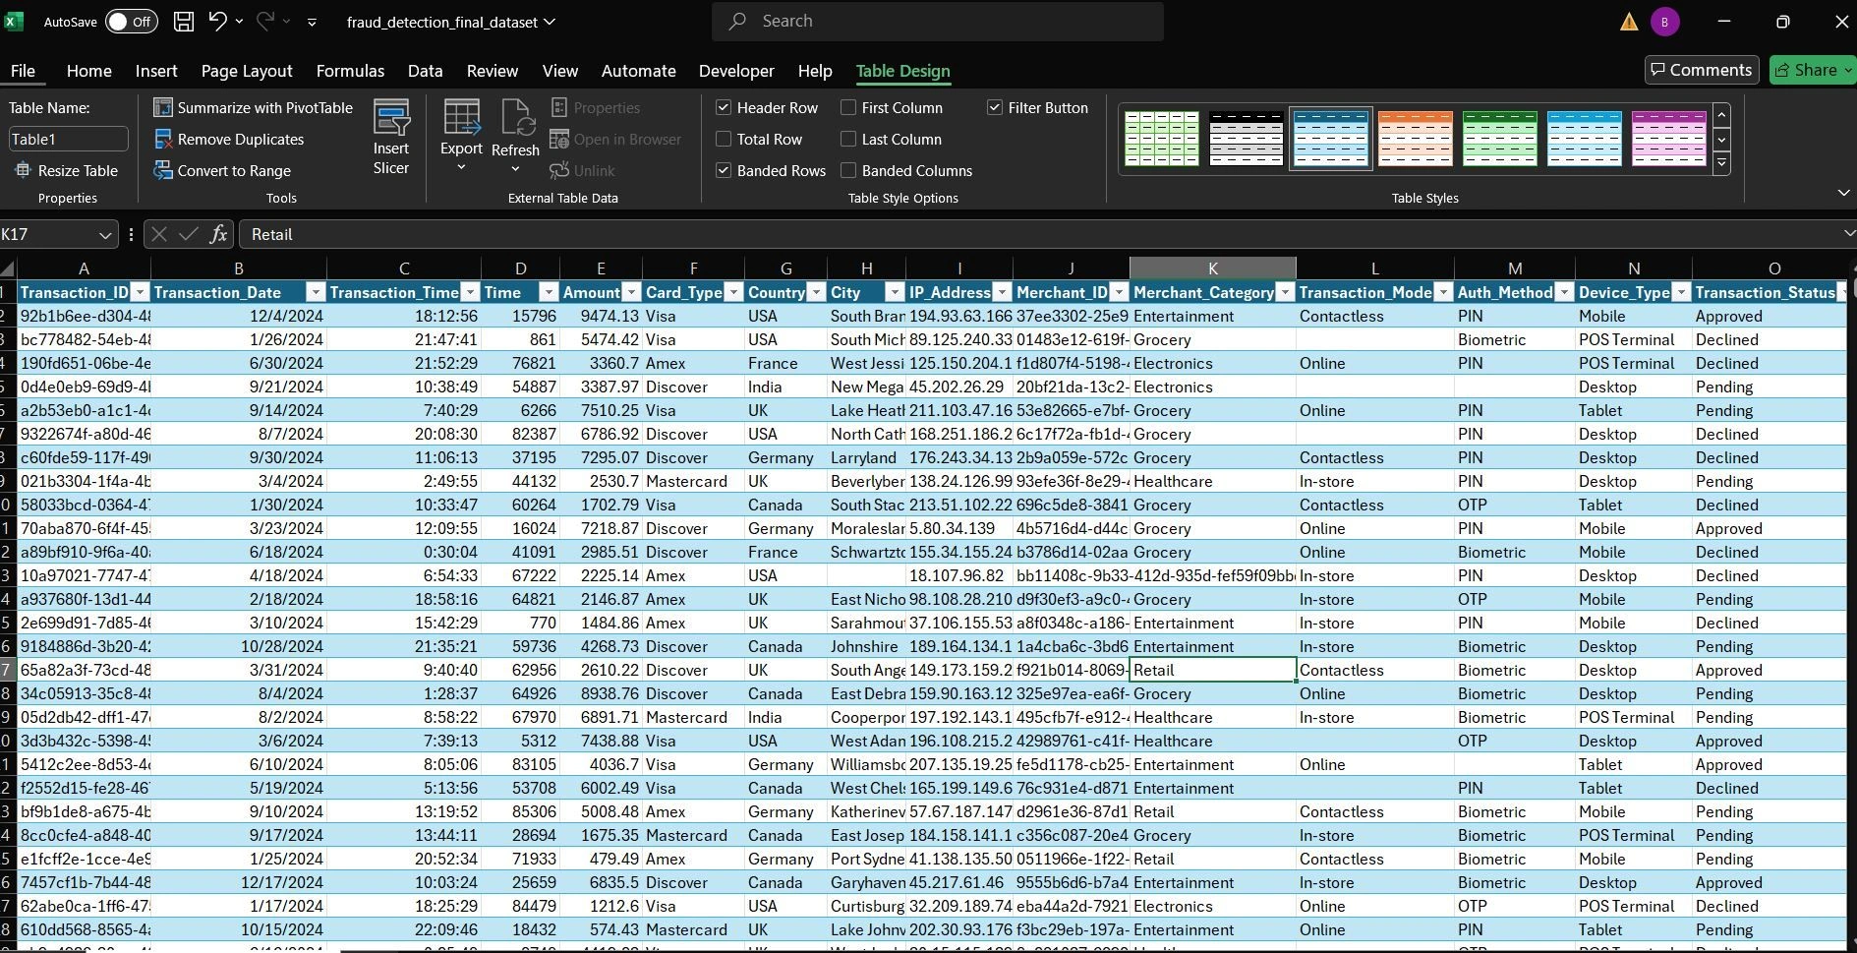The image size is (1857, 953).
Task: Open Transaction_Date filter dropdown
Action: click(x=316, y=292)
